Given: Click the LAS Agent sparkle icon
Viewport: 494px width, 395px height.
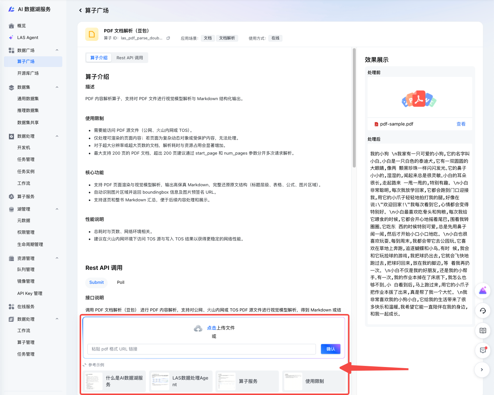Looking at the screenshot, I should 11,38.
